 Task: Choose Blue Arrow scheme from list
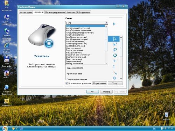pos(85,57)
